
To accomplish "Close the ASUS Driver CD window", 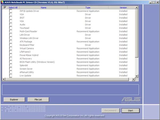I will click(x=157, y=2).
